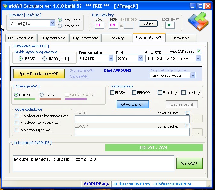The height and width of the screenshot is (190, 215).
Task: Open the Slow SCK speed dropdown
Action: pos(198,58)
